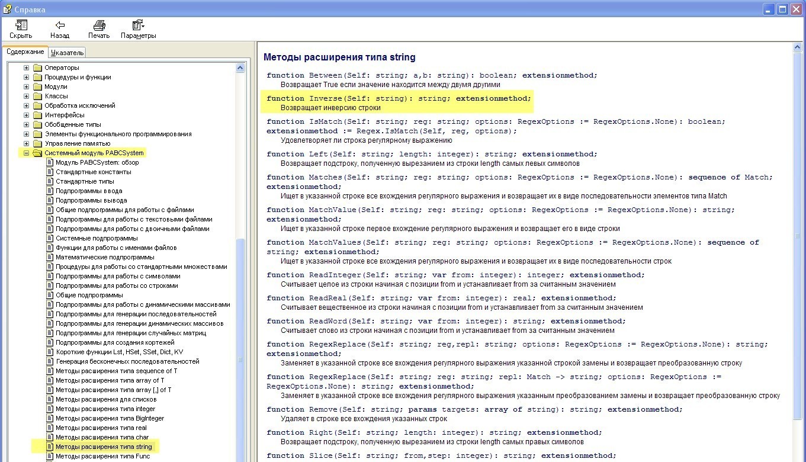Viewport: 806px width, 462px height.
Task: Print the topic with Печать icon
Action: (x=99, y=25)
